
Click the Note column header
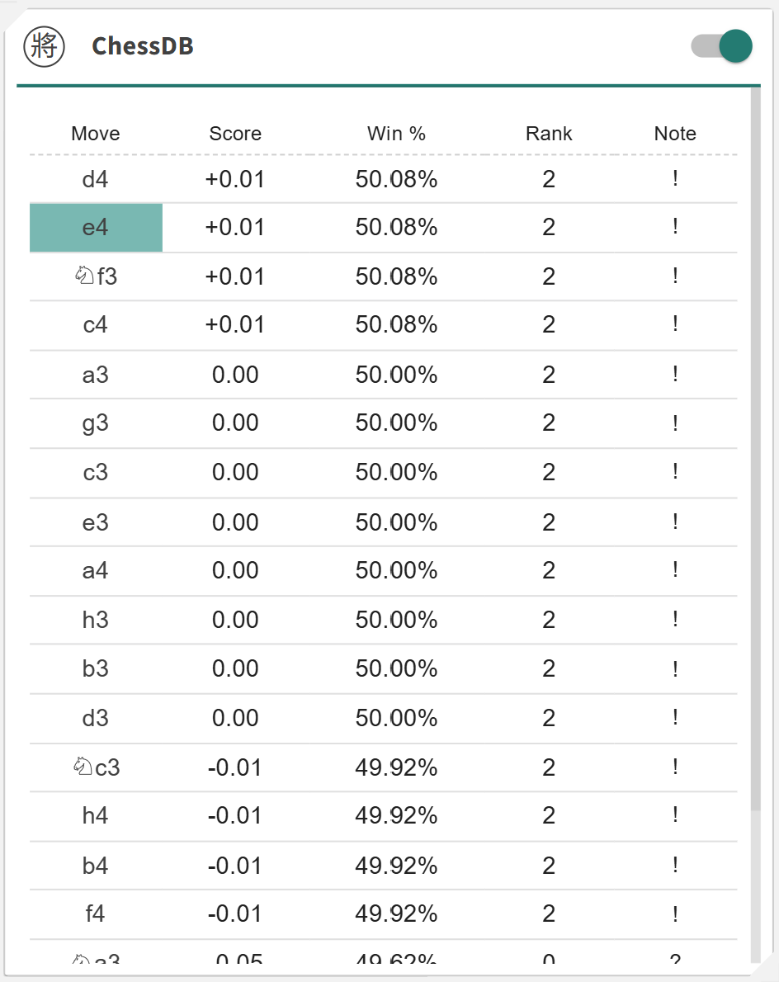[675, 134]
